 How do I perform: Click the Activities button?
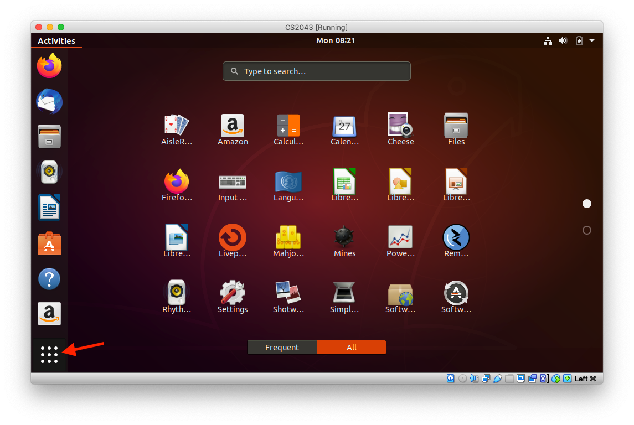pos(56,40)
